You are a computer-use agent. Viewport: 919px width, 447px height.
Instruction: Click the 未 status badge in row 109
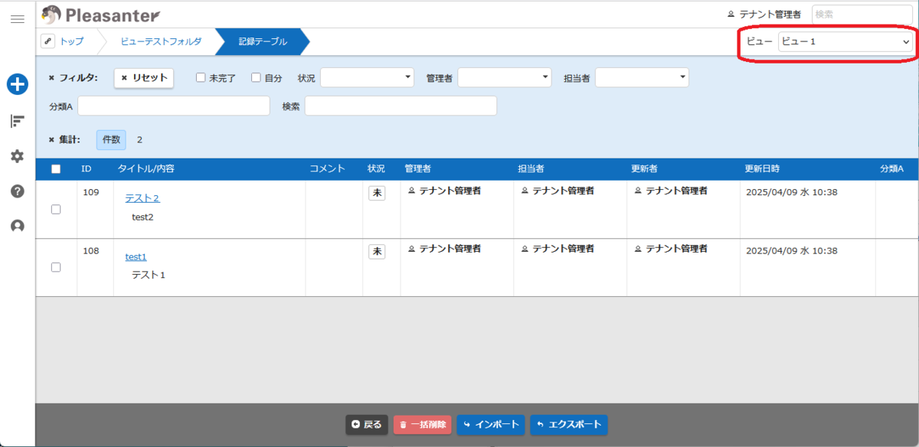click(x=377, y=194)
